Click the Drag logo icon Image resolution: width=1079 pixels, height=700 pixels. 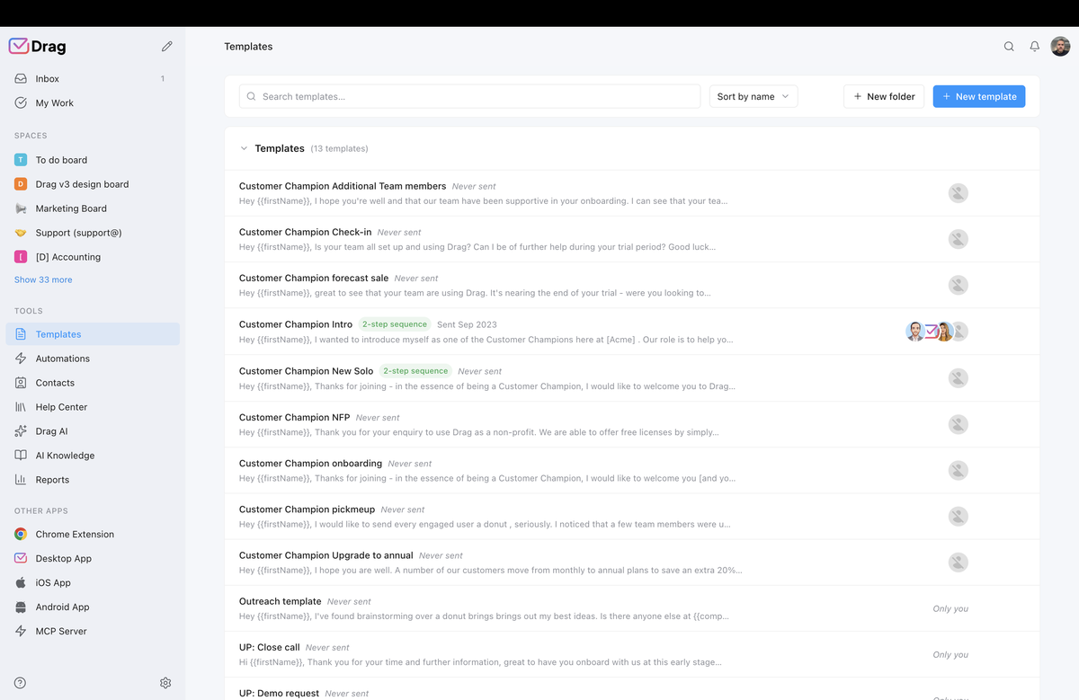pyautogui.click(x=19, y=46)
